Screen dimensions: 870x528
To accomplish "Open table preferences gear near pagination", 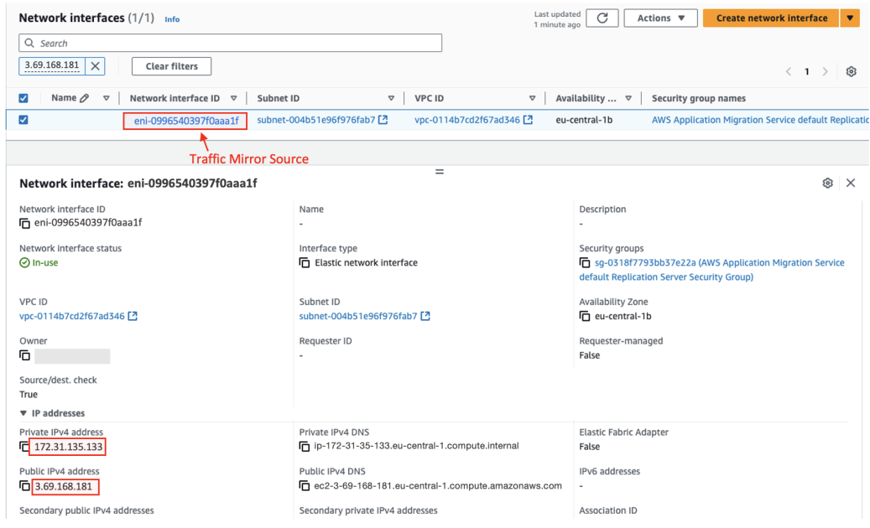I will [x=851, y=71].
